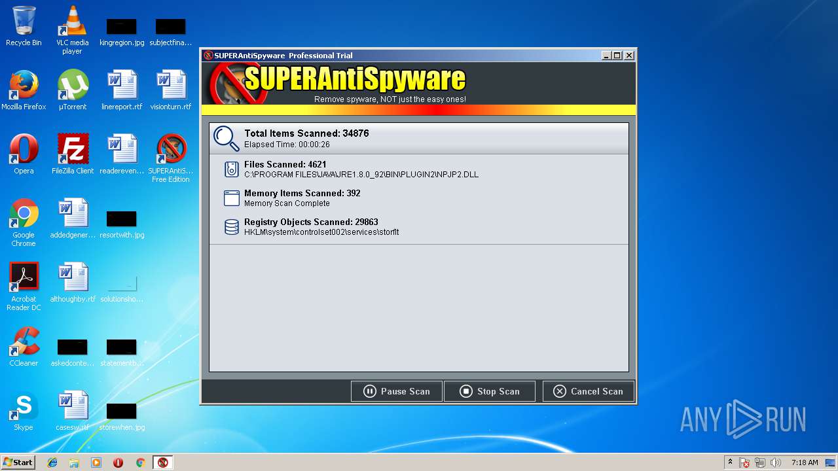Select the Opera desktop shortcut
Viewport: 838px width, 471px height.
24,154
